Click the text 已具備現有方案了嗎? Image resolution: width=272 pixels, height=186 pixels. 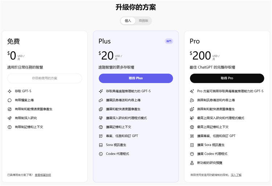coord(20,175)
